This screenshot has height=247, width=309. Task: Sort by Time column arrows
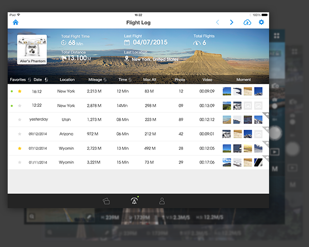click(130, 80)
